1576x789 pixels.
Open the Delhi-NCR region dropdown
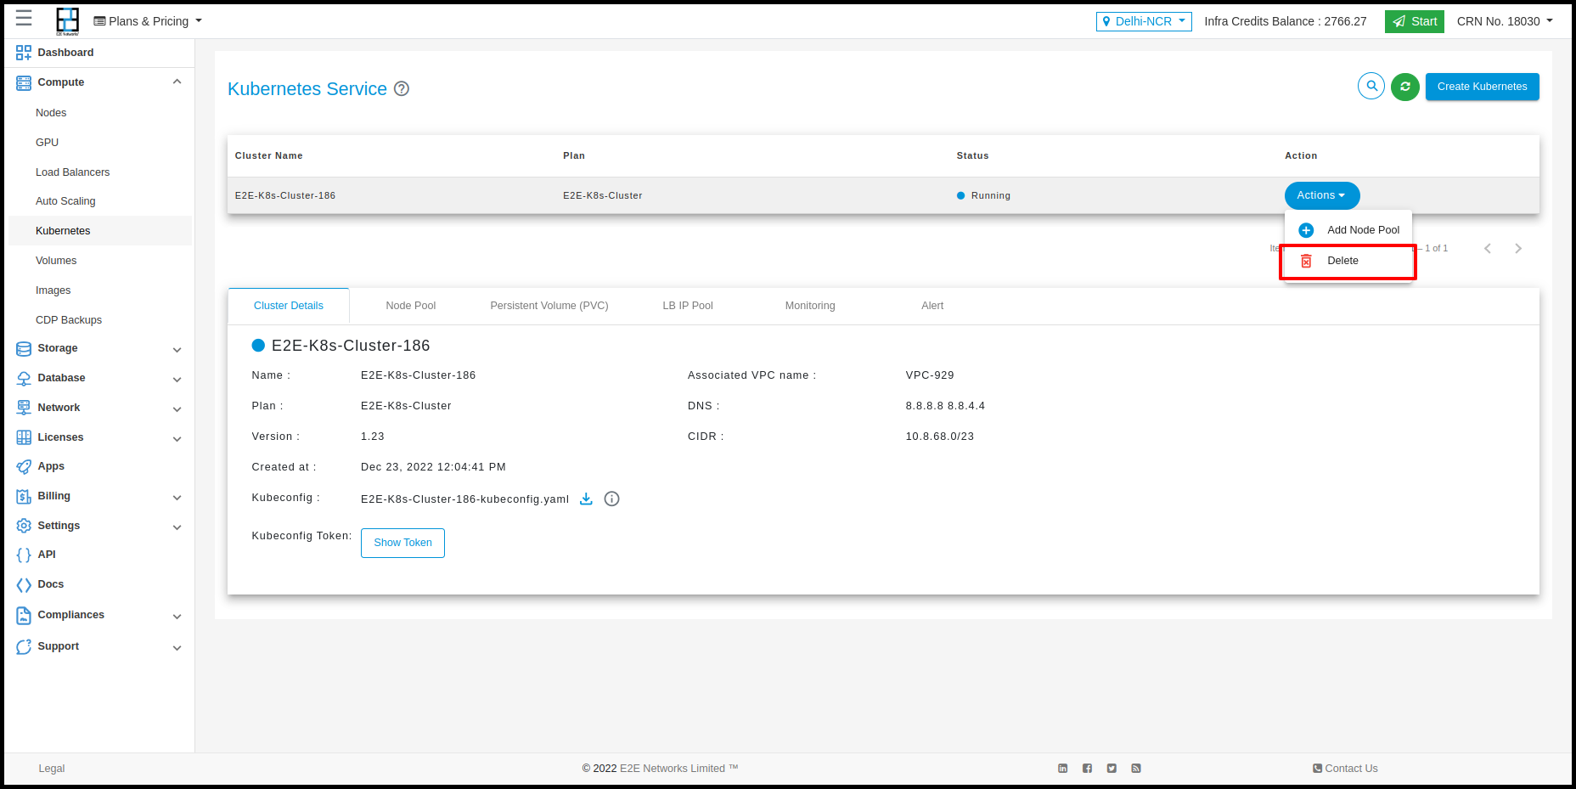[x=1144, y=21]
